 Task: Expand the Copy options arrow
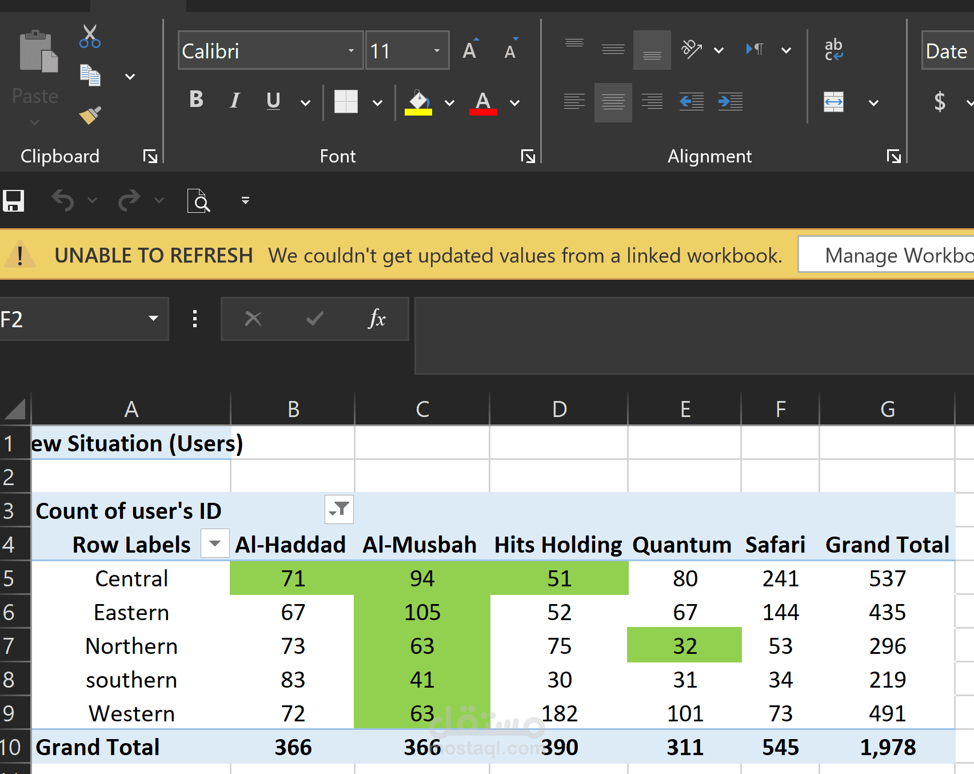(130, 76)
